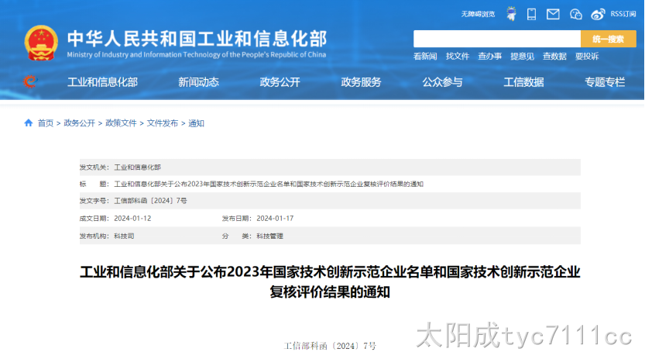Viewport: 645px width, 359px height.
Task: Open 政务公开 navigation menu
Action: click(280, 82)
